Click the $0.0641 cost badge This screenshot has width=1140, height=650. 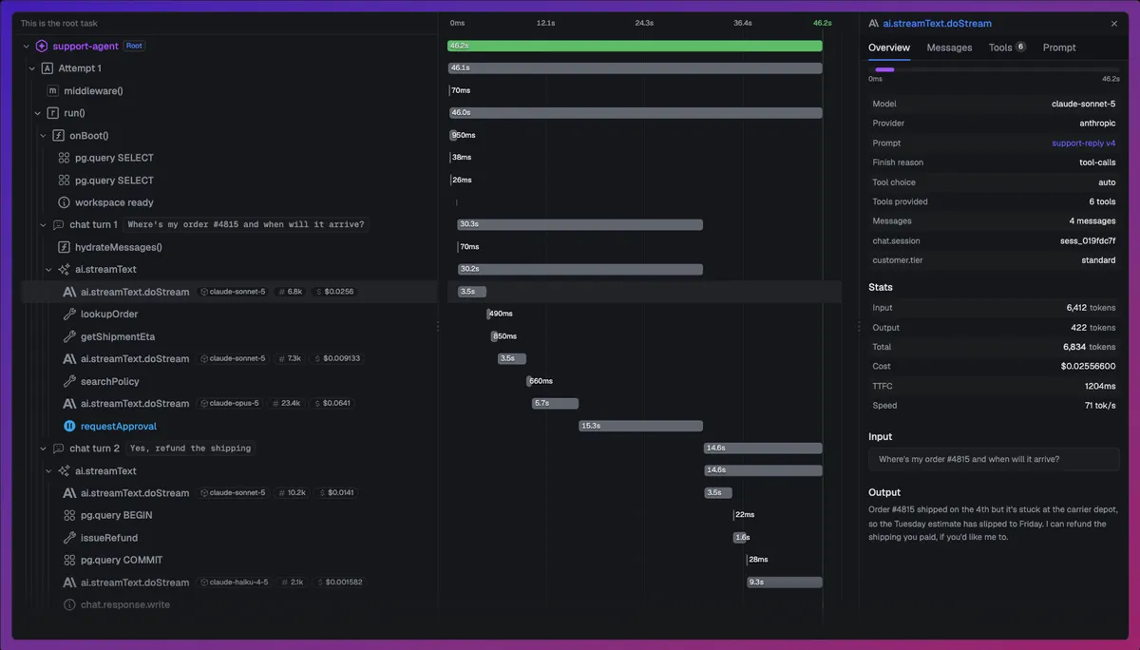pyautogui.click(x=332, y=404)
